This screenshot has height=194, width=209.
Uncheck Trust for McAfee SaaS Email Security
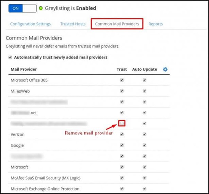coord(122,178)
